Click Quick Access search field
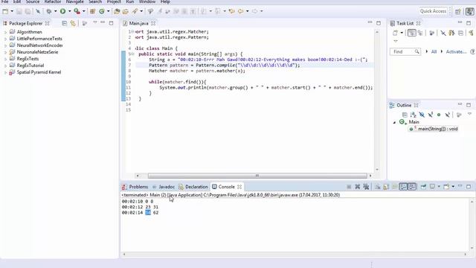476x268 pixels. 433,11
